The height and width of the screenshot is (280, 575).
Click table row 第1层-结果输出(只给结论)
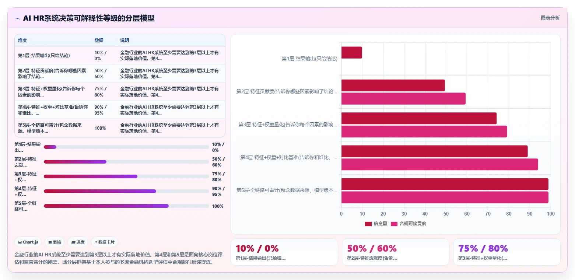[120, 56]
